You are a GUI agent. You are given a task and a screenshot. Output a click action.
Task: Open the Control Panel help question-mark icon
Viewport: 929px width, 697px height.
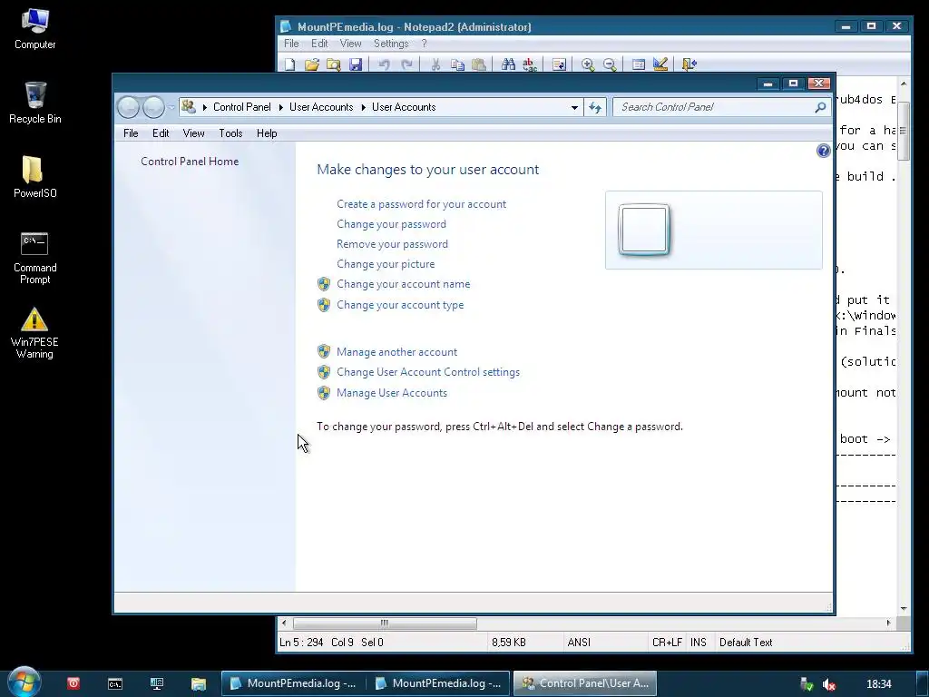823,151
